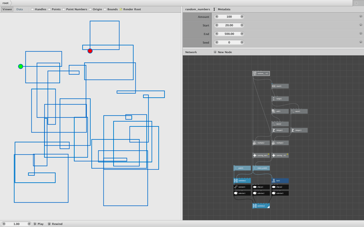Select the combine1 node
Viewport: 364px width, 227px height.
242,181
